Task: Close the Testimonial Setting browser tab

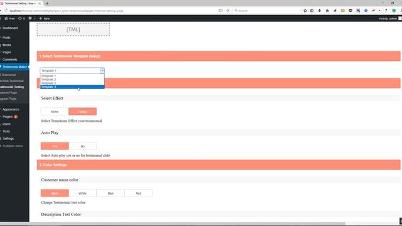Action: [x=40, y=3]
